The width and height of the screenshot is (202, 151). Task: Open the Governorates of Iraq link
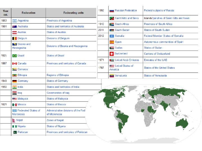pyautogui.click(x=58, y=93)
